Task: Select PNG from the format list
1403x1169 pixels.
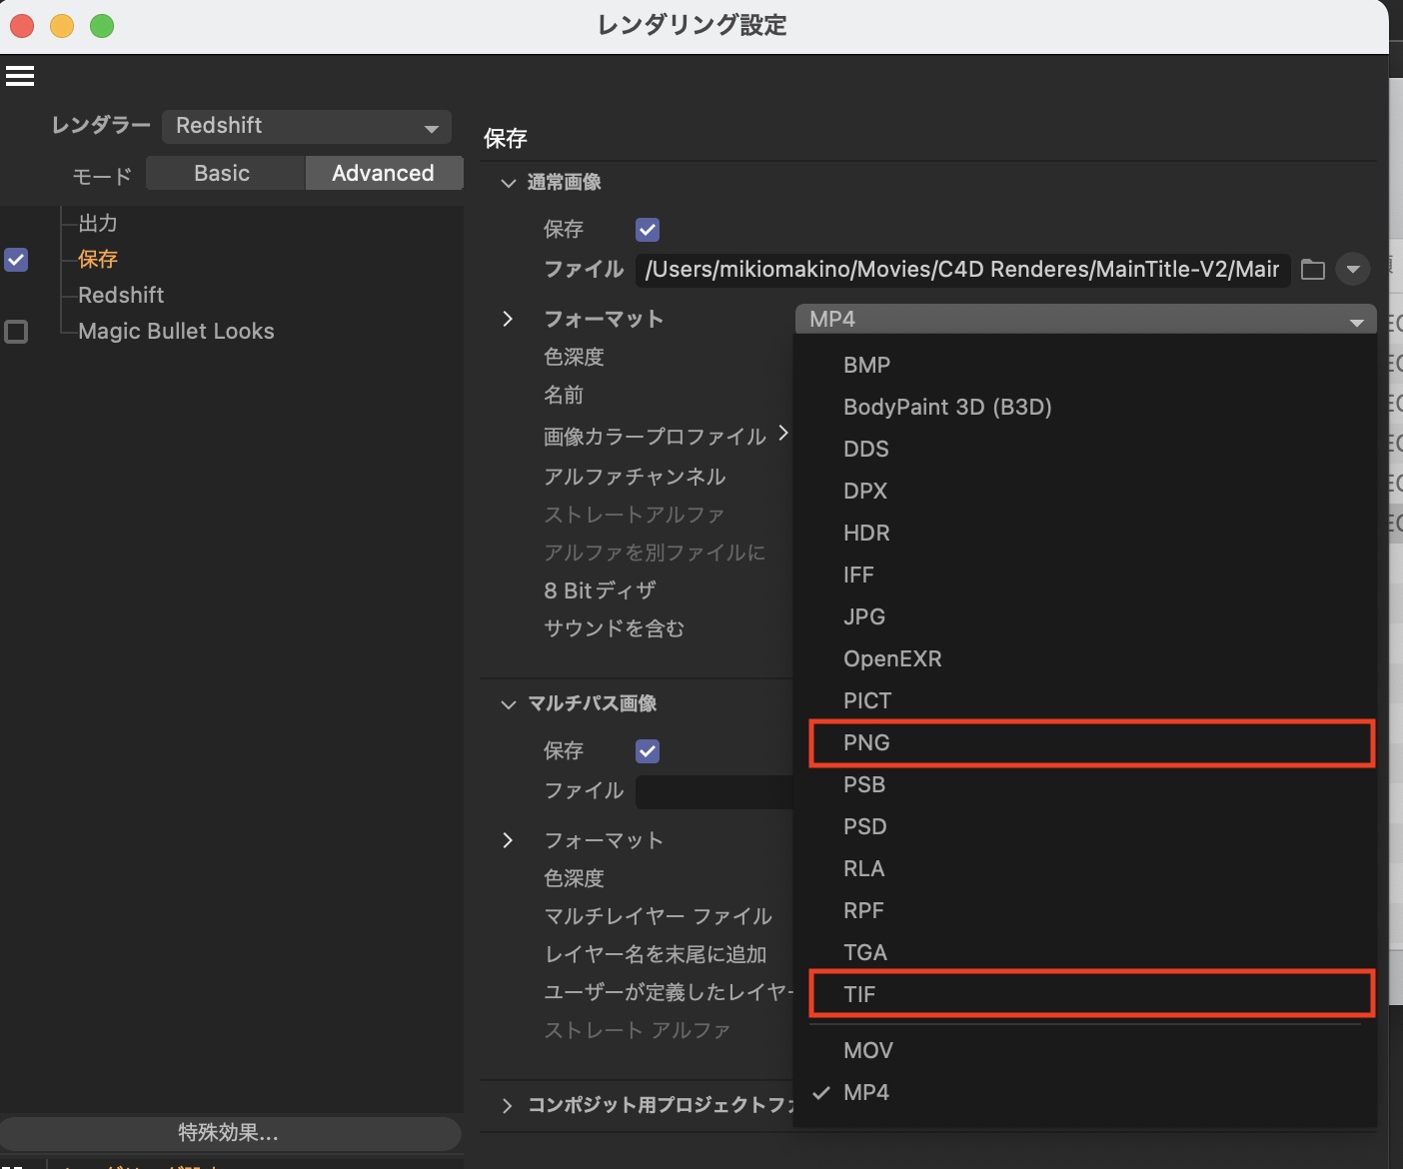Action: [866, 743]
